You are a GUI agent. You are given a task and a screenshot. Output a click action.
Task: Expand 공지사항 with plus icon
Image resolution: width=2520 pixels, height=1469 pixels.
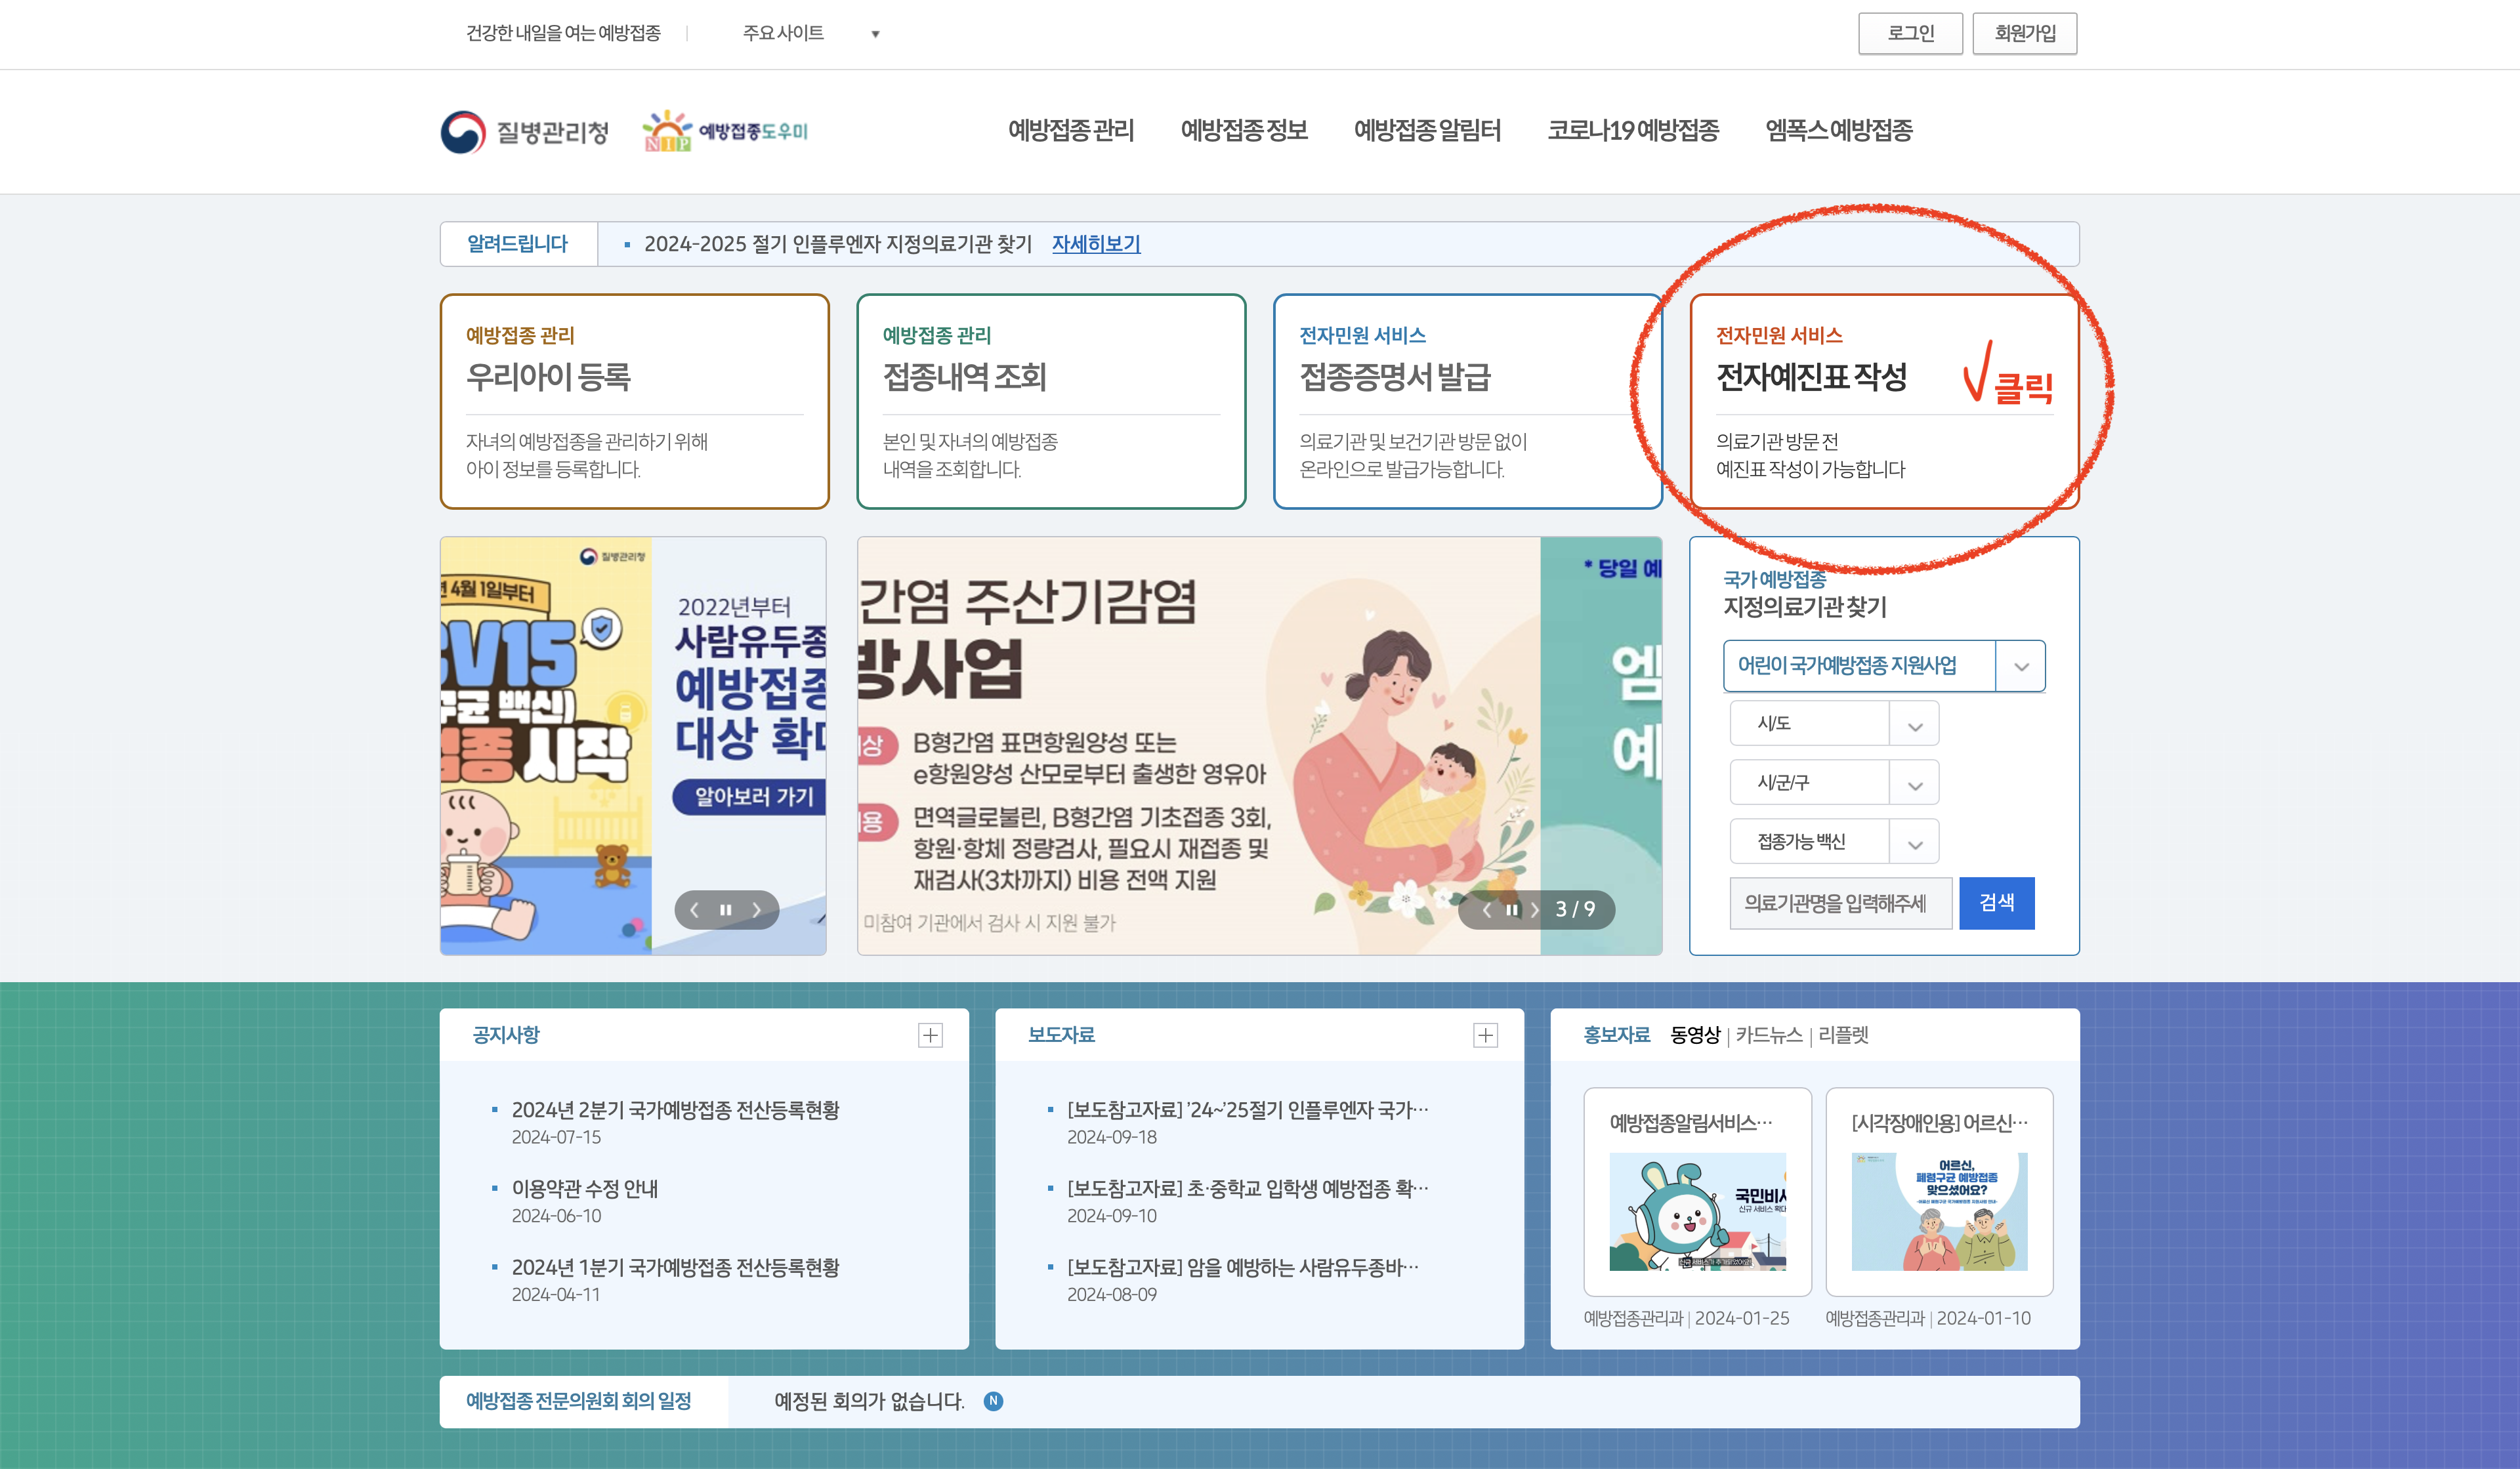click(x=930, y=1035)
